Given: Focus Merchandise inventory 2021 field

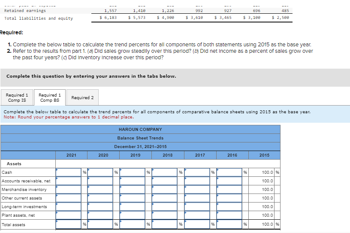Looking at the screenshot, I should pos(68,189).
